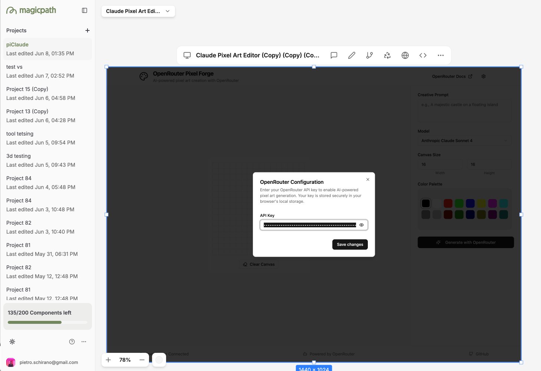Open sidebar three-dot options near help
This screenshot has height=371, width=541.
pos(84,342)
